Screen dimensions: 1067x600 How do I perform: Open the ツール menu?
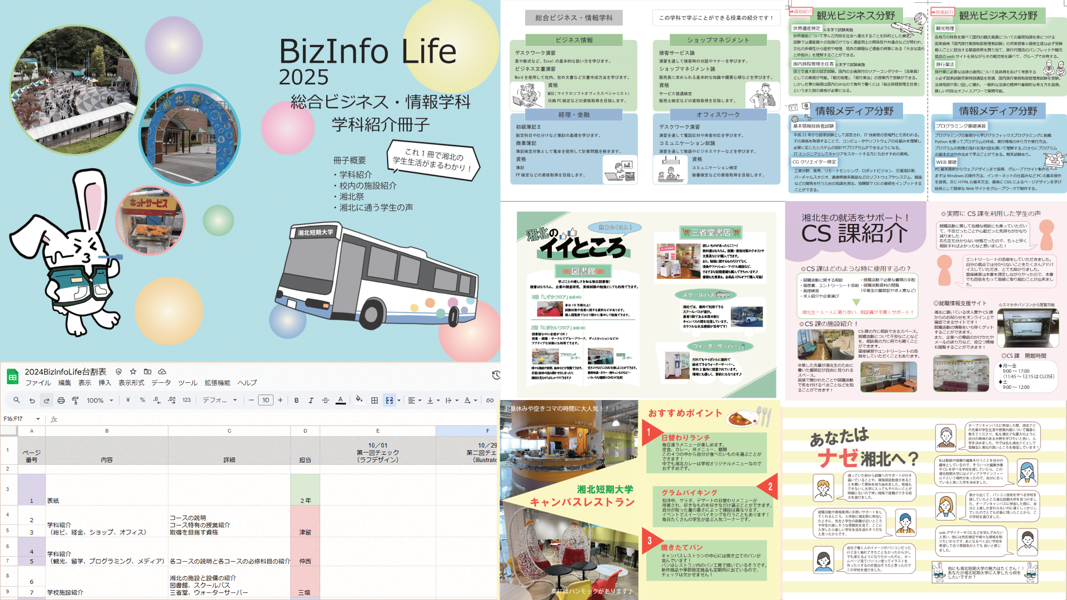point(188,383)
